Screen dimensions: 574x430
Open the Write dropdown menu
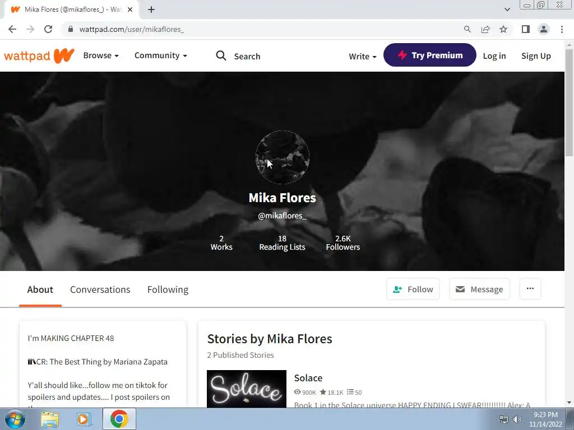coord(363,57)
